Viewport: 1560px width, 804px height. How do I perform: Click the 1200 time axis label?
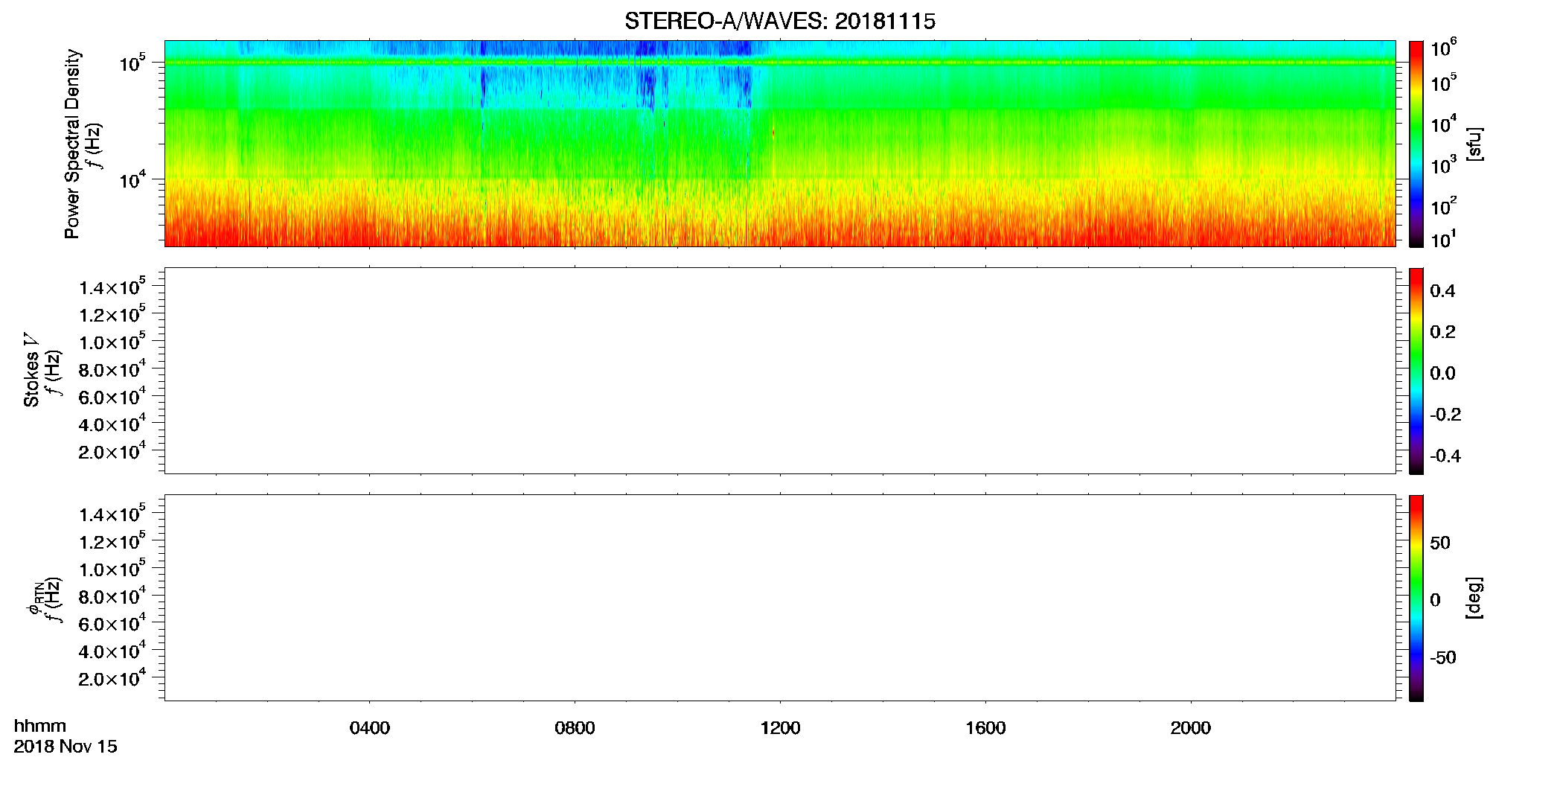pos(780,728)
